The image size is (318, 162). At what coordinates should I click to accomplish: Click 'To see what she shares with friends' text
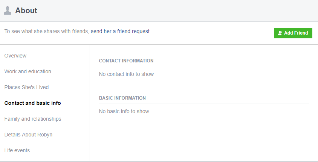[47, 31]
